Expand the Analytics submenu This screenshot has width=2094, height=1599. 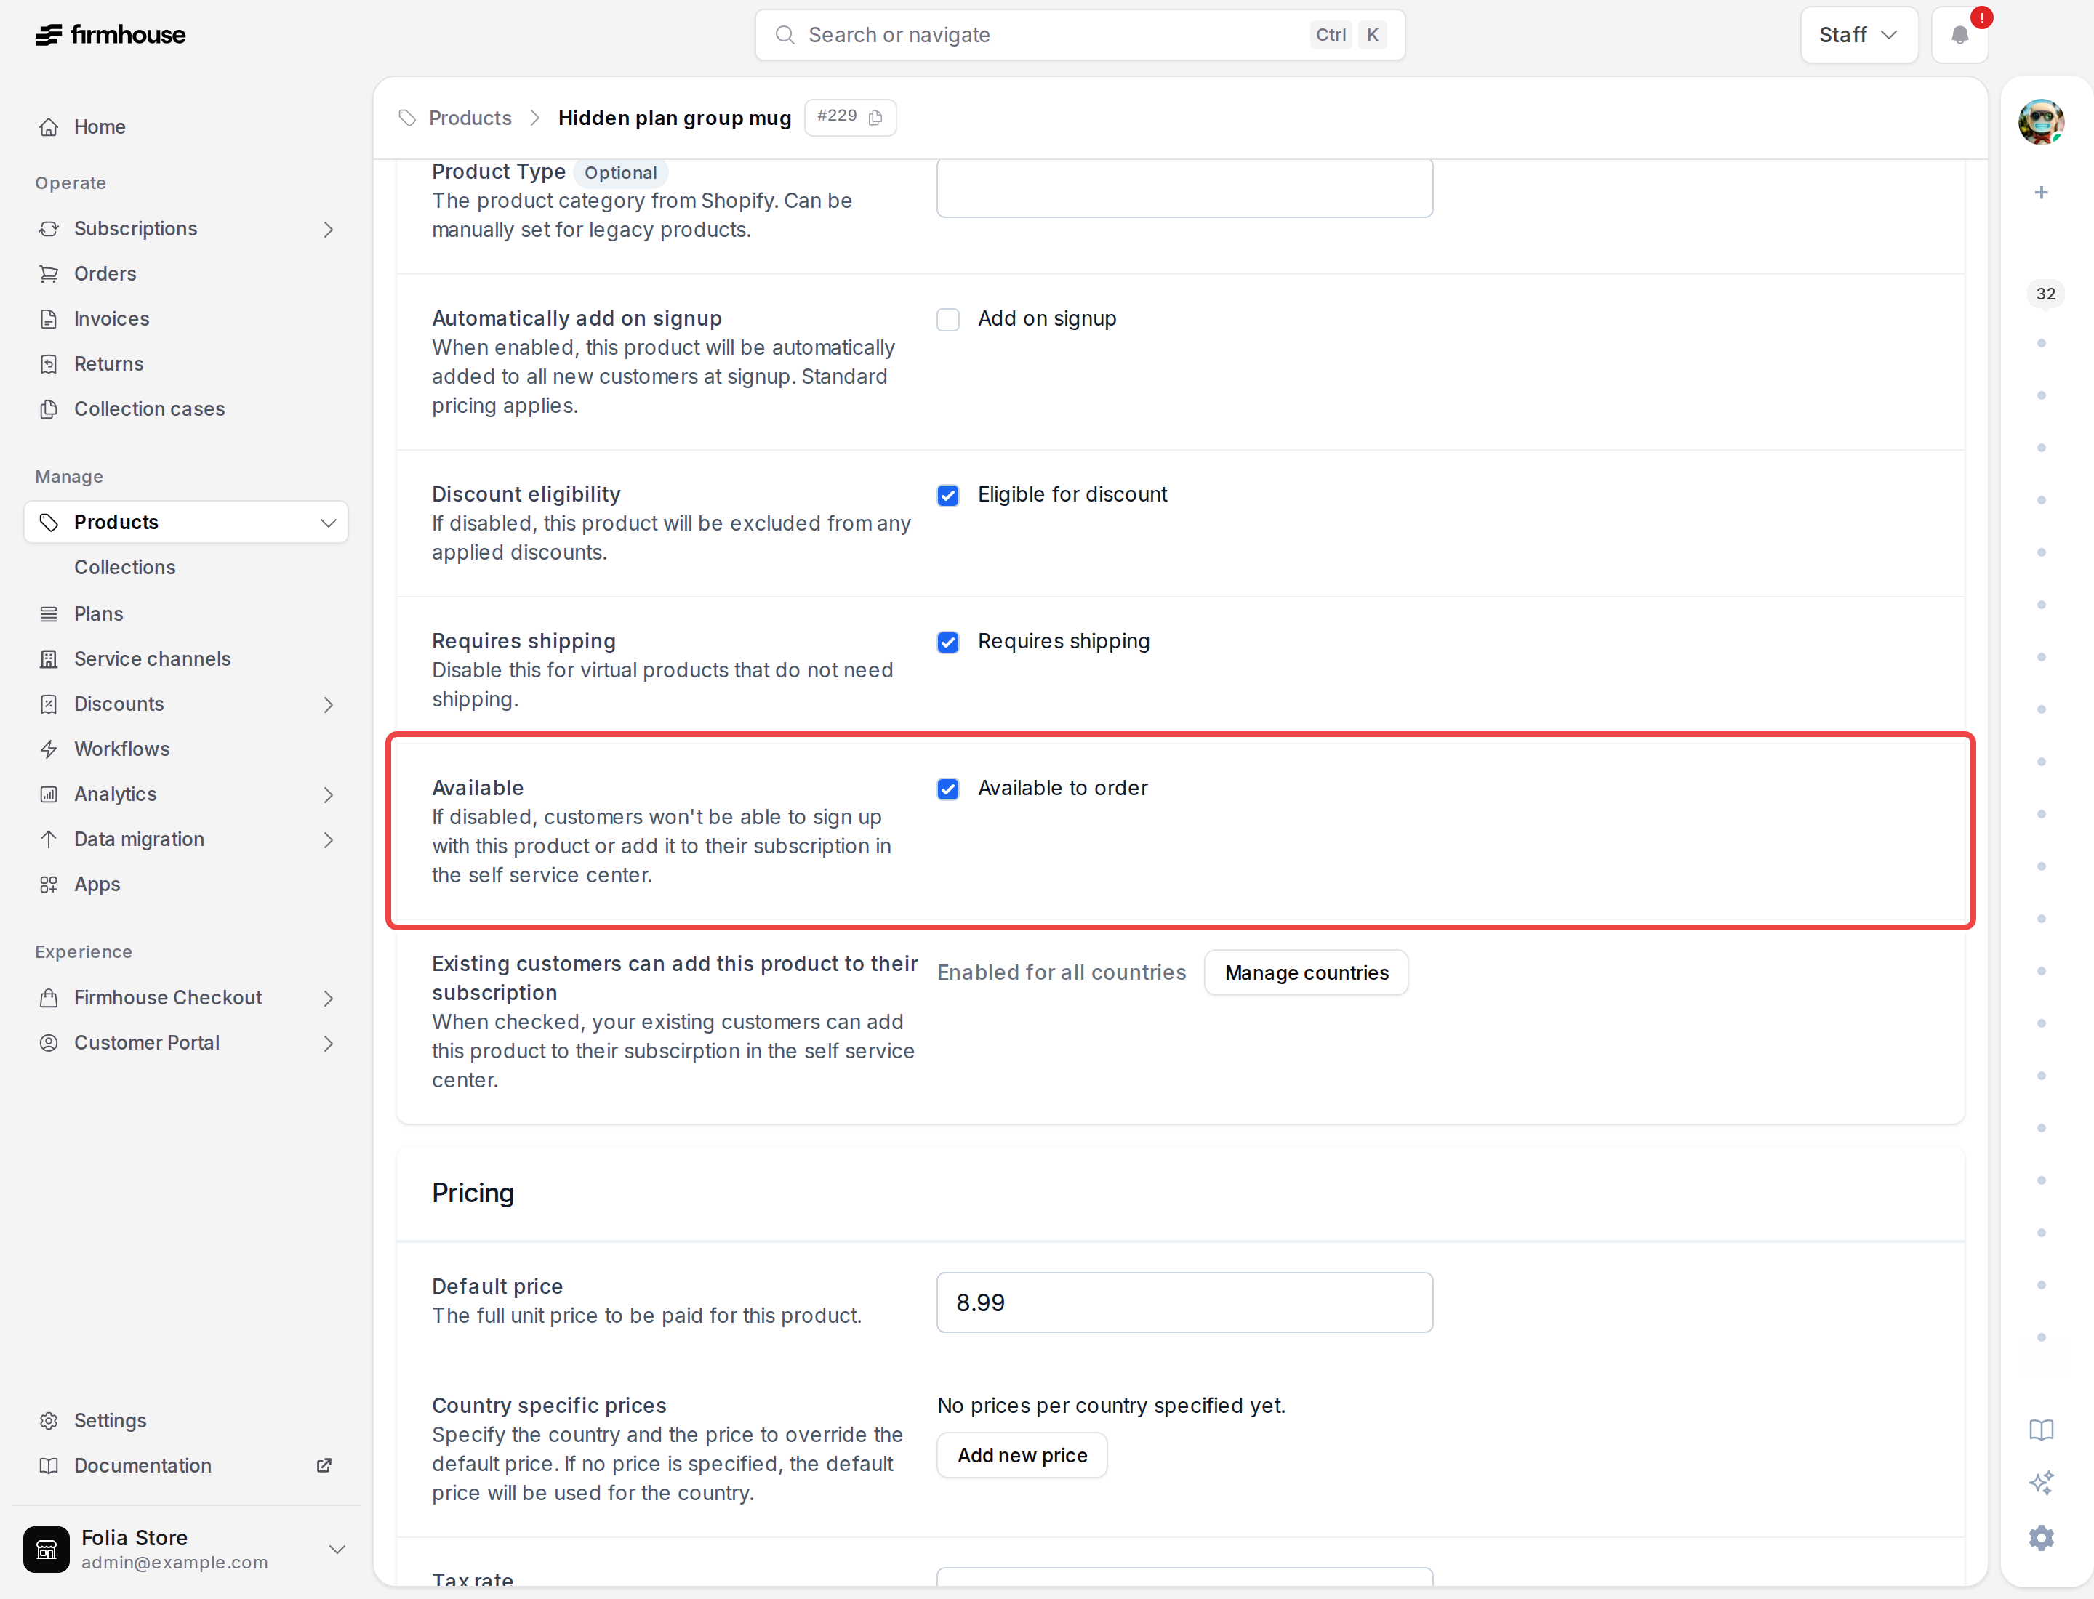coord(328,794)
